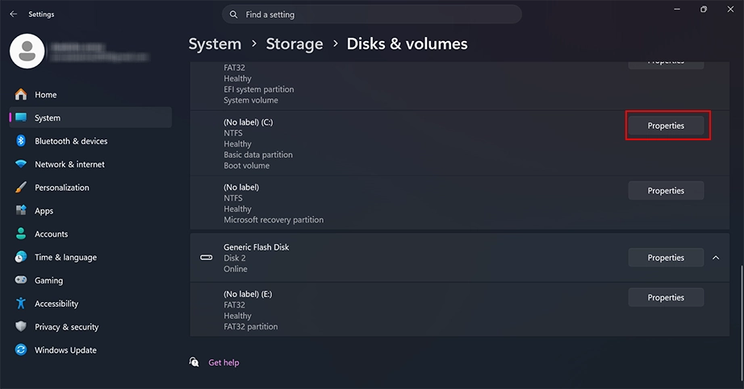Click the Find a setting search box
744x389 pixels.
(372, 14)
